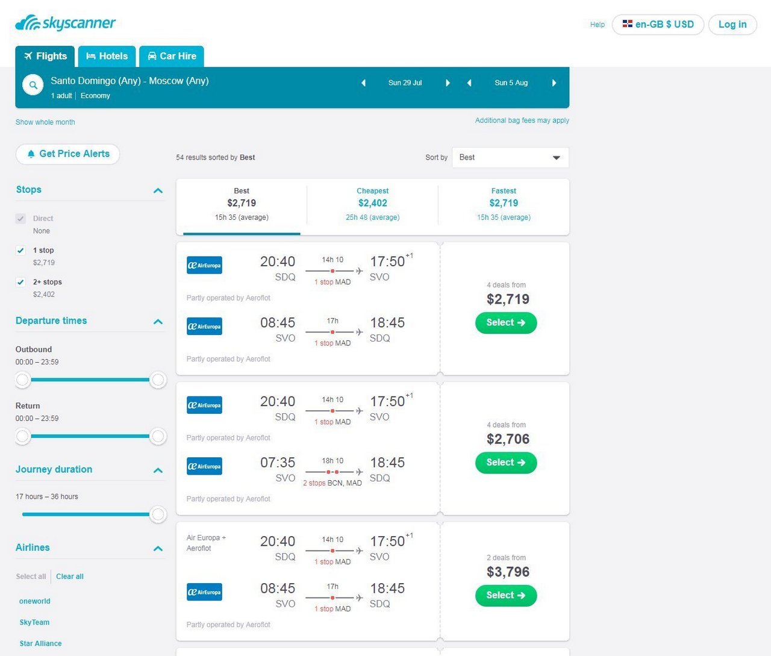Click Air Europa logo in the $3,796 return flight
This screenshot has height=656, width=771.
pos(204,592)
